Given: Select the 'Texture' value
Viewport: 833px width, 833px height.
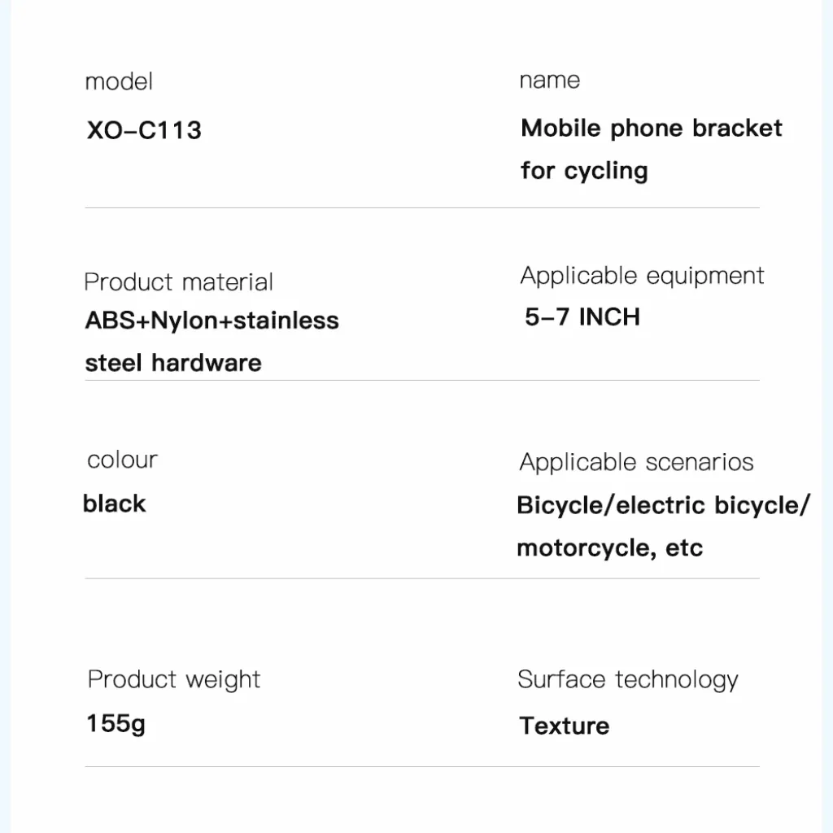Looking at the screenshot, I should pos(565,726).
